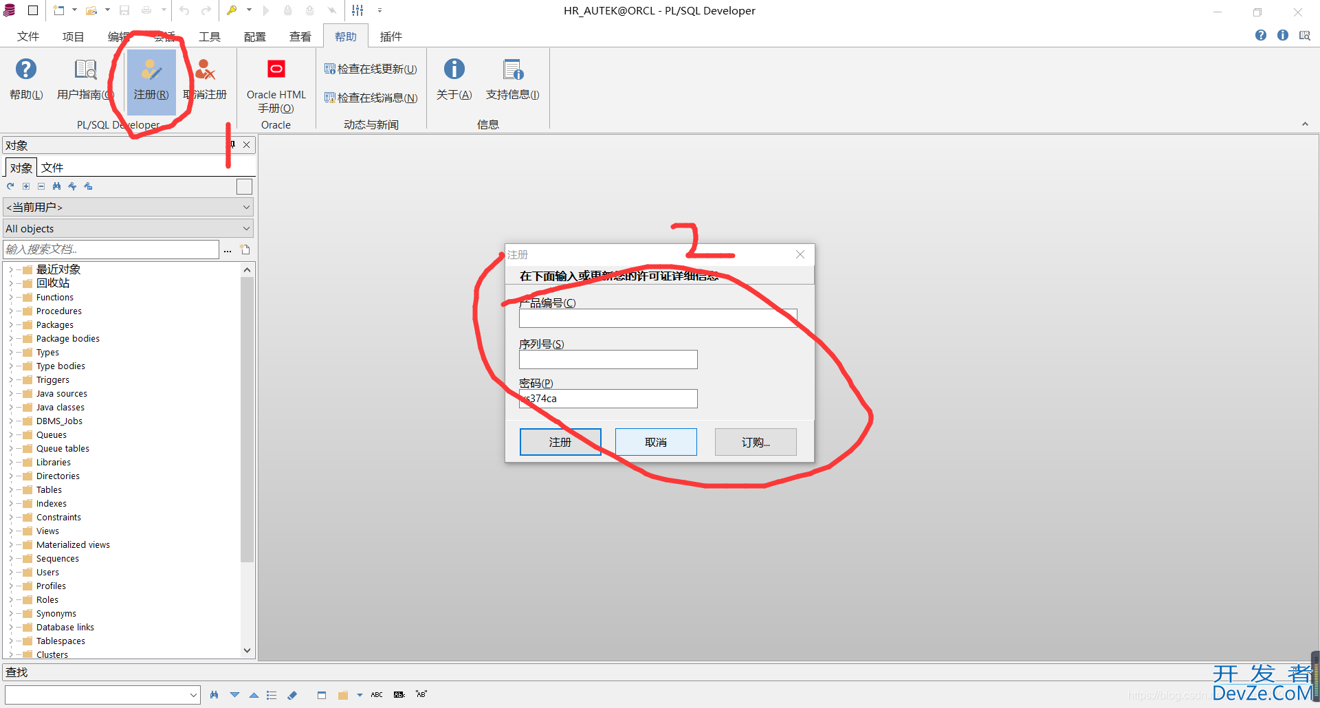Image resolution: width=1320 pixels, height=708 pixels.
Task: Click the ellipsis button beside search field
Action: point(228,250)
